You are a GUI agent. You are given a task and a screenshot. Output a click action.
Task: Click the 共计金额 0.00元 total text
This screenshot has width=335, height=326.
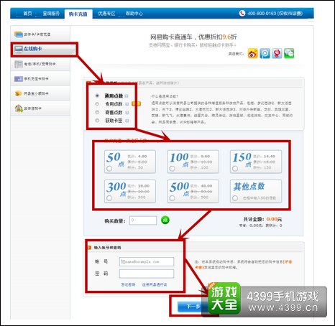pyautogui.click(x=262, y=219)
